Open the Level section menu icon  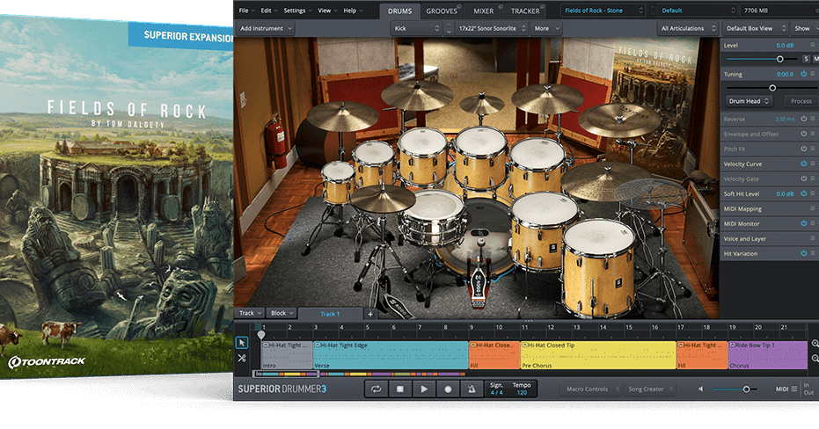pyautogui.click(x=812, y=45)
